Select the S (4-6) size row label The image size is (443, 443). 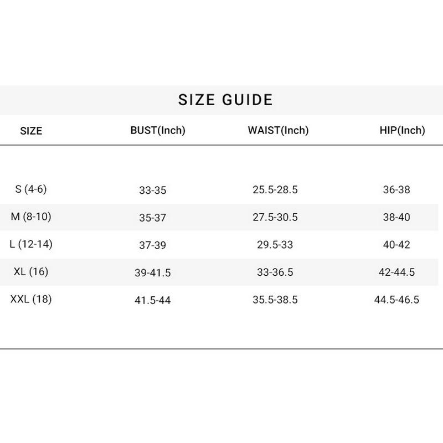coord(31,189)
